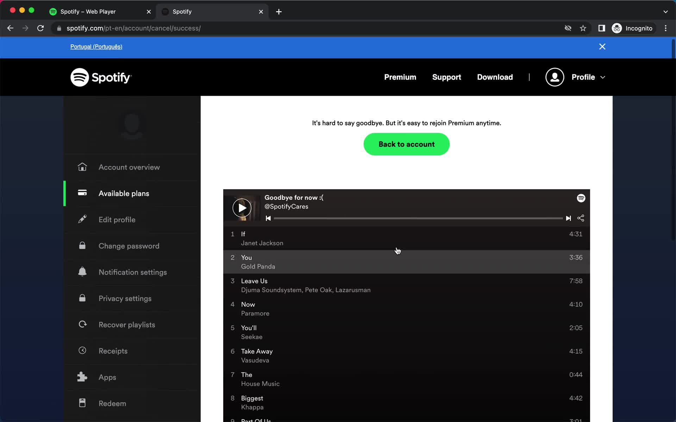
Task: Click the Back to account button
Action: [406, 144]
